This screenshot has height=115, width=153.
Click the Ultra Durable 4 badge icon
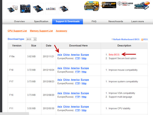coord(92,6)
